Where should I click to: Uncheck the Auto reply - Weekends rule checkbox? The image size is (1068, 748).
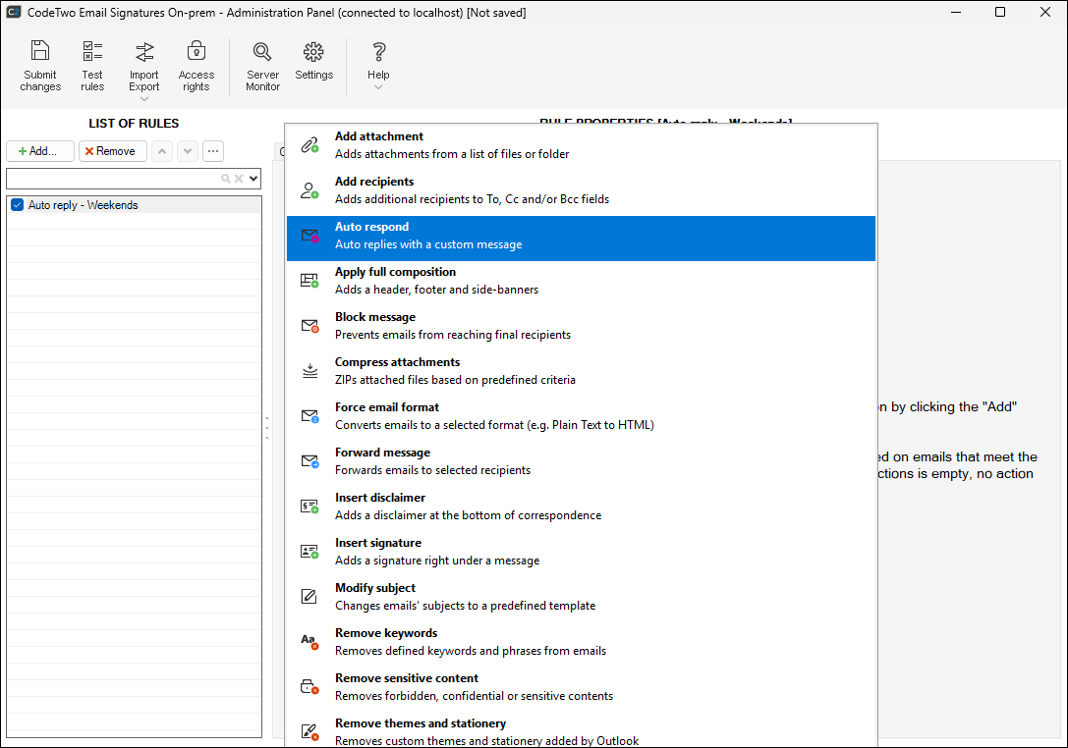pos(17,205)
